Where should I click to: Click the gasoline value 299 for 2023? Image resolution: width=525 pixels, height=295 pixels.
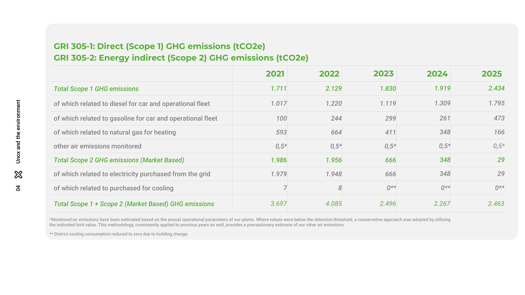point(390,118)
